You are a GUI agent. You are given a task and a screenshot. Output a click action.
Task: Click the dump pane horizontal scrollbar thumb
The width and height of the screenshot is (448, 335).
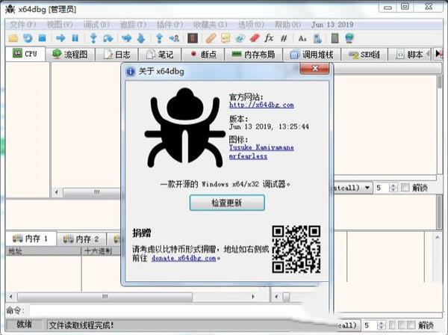(105, 297)
